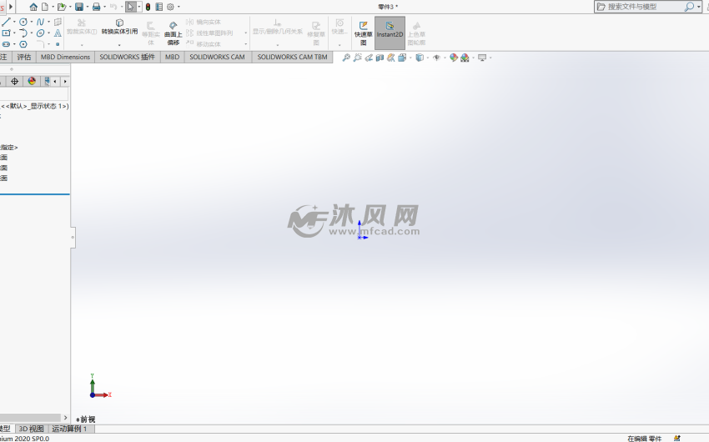This screenshot has height=442, width=709.
Task: Switch to the 评估 tab
Action: coord(24,57)
